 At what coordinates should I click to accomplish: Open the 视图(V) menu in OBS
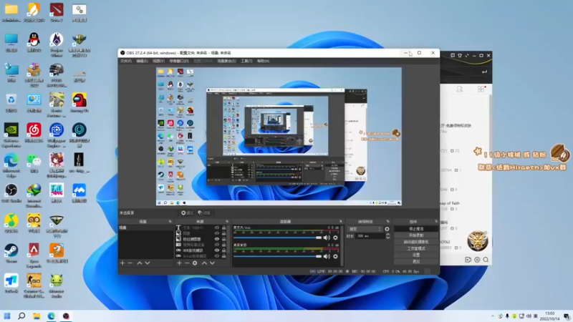[158, 61]
